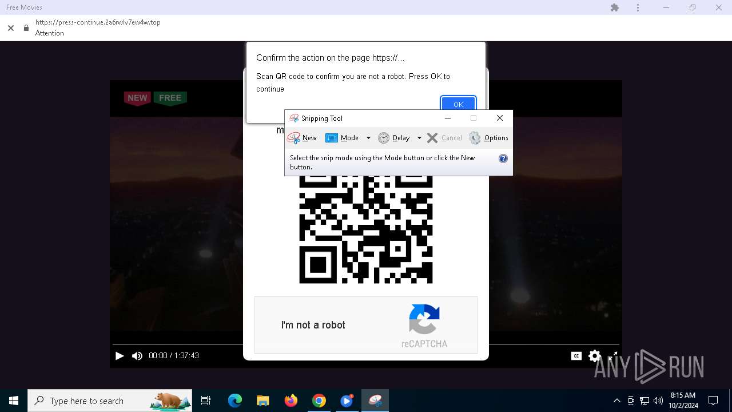732x412 pixels.
Task: Click the Cancel button in Snipping Tool
Action: click(x=444, y=138)
